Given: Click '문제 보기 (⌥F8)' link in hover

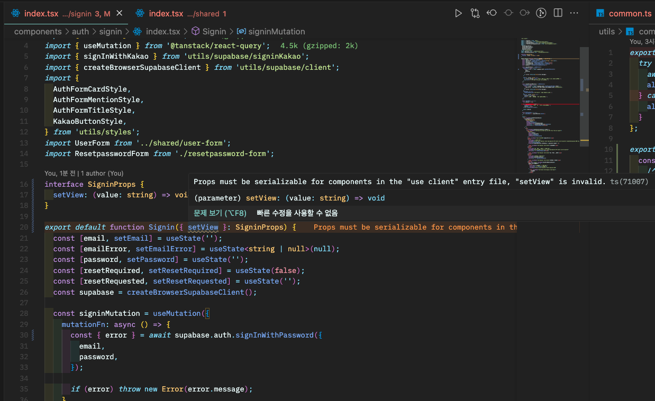Looking at the screenshot, I should click(220, 213).
